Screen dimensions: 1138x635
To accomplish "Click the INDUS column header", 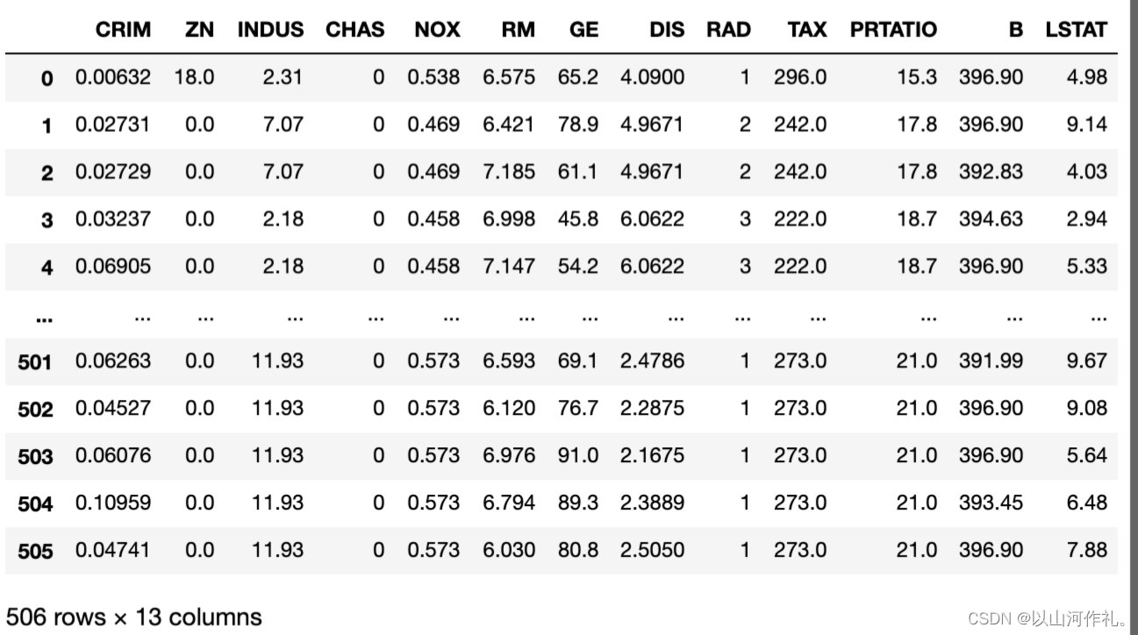I will (x=270, y=29).
